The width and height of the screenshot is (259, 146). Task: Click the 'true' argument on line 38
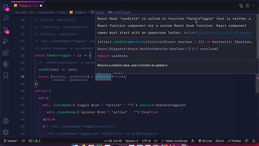point(117,77)
